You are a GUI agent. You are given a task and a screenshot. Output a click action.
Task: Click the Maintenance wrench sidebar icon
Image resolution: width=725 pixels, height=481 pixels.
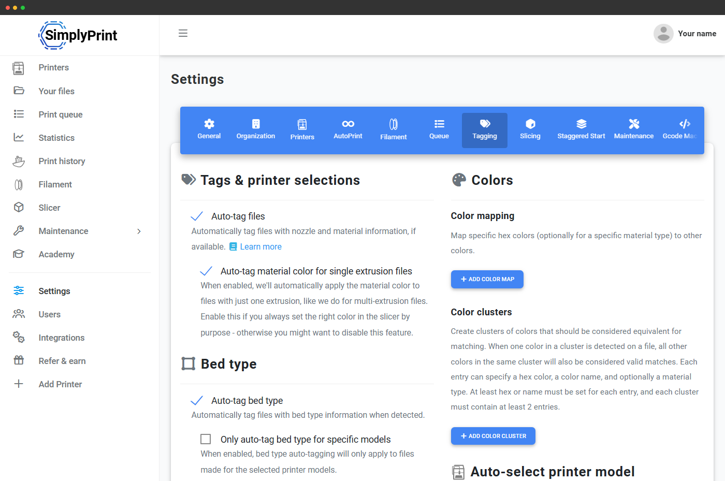click(x=19, y=230)
